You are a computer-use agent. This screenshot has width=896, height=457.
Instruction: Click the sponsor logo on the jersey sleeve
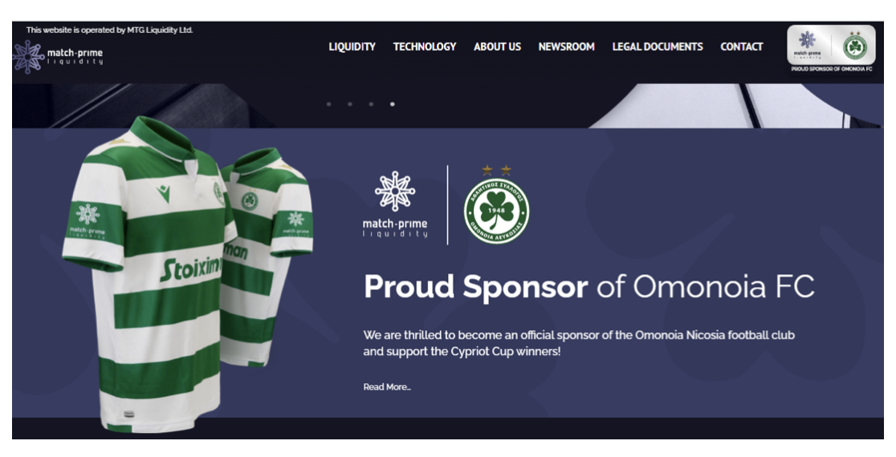click(x=88, y=220)
